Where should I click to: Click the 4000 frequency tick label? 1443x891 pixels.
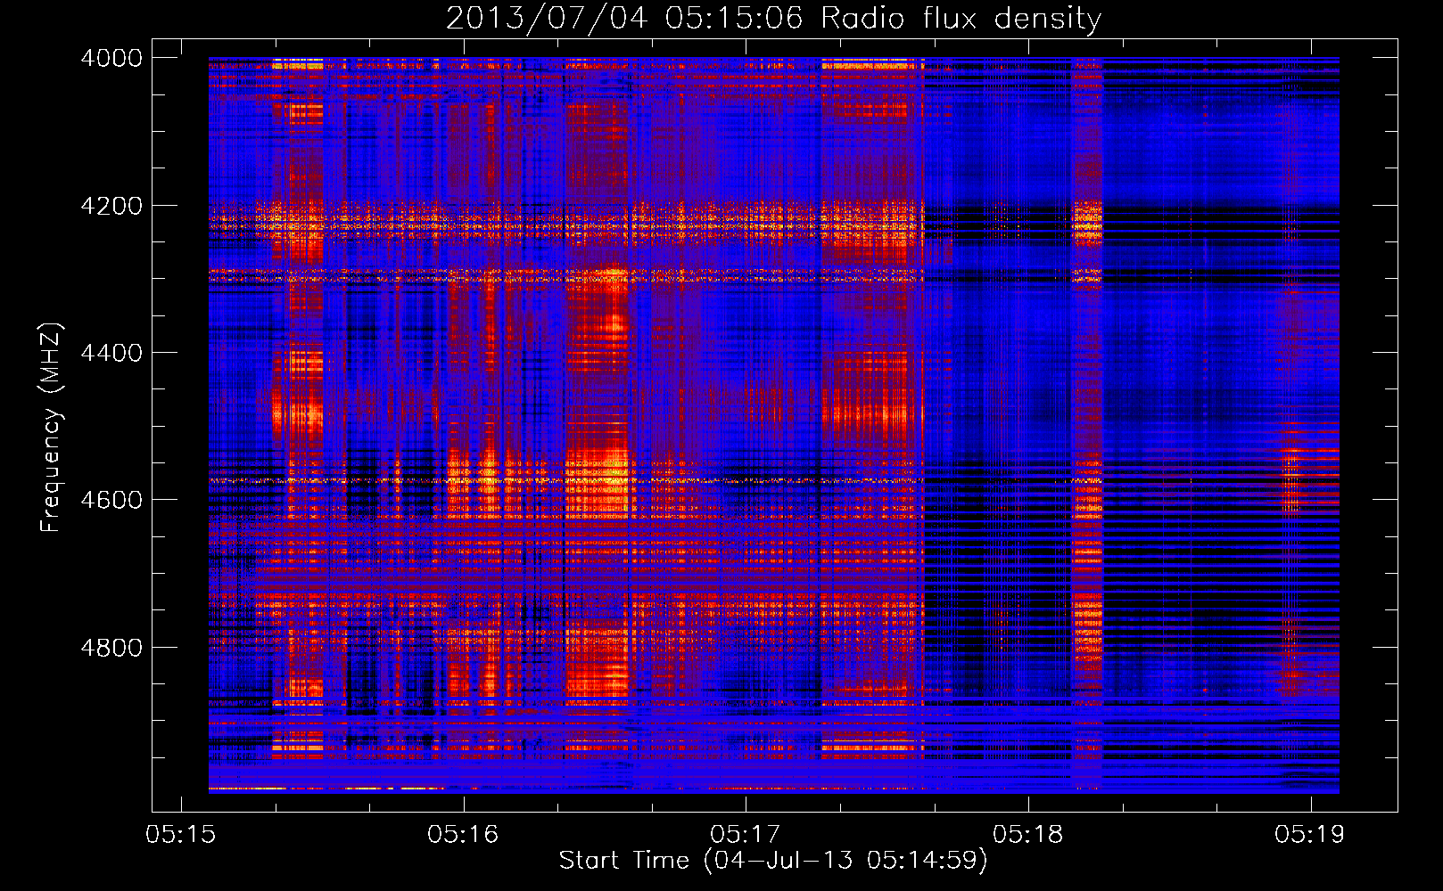(111, 58)
